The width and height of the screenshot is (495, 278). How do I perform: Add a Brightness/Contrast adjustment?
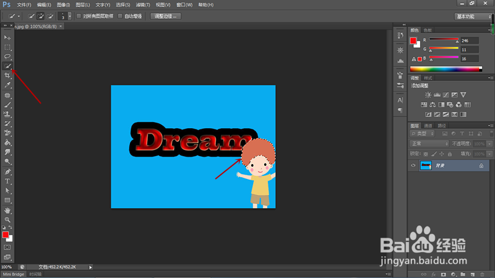click(428, 95)
